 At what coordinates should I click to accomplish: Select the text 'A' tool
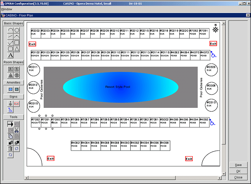pos(11,55)
